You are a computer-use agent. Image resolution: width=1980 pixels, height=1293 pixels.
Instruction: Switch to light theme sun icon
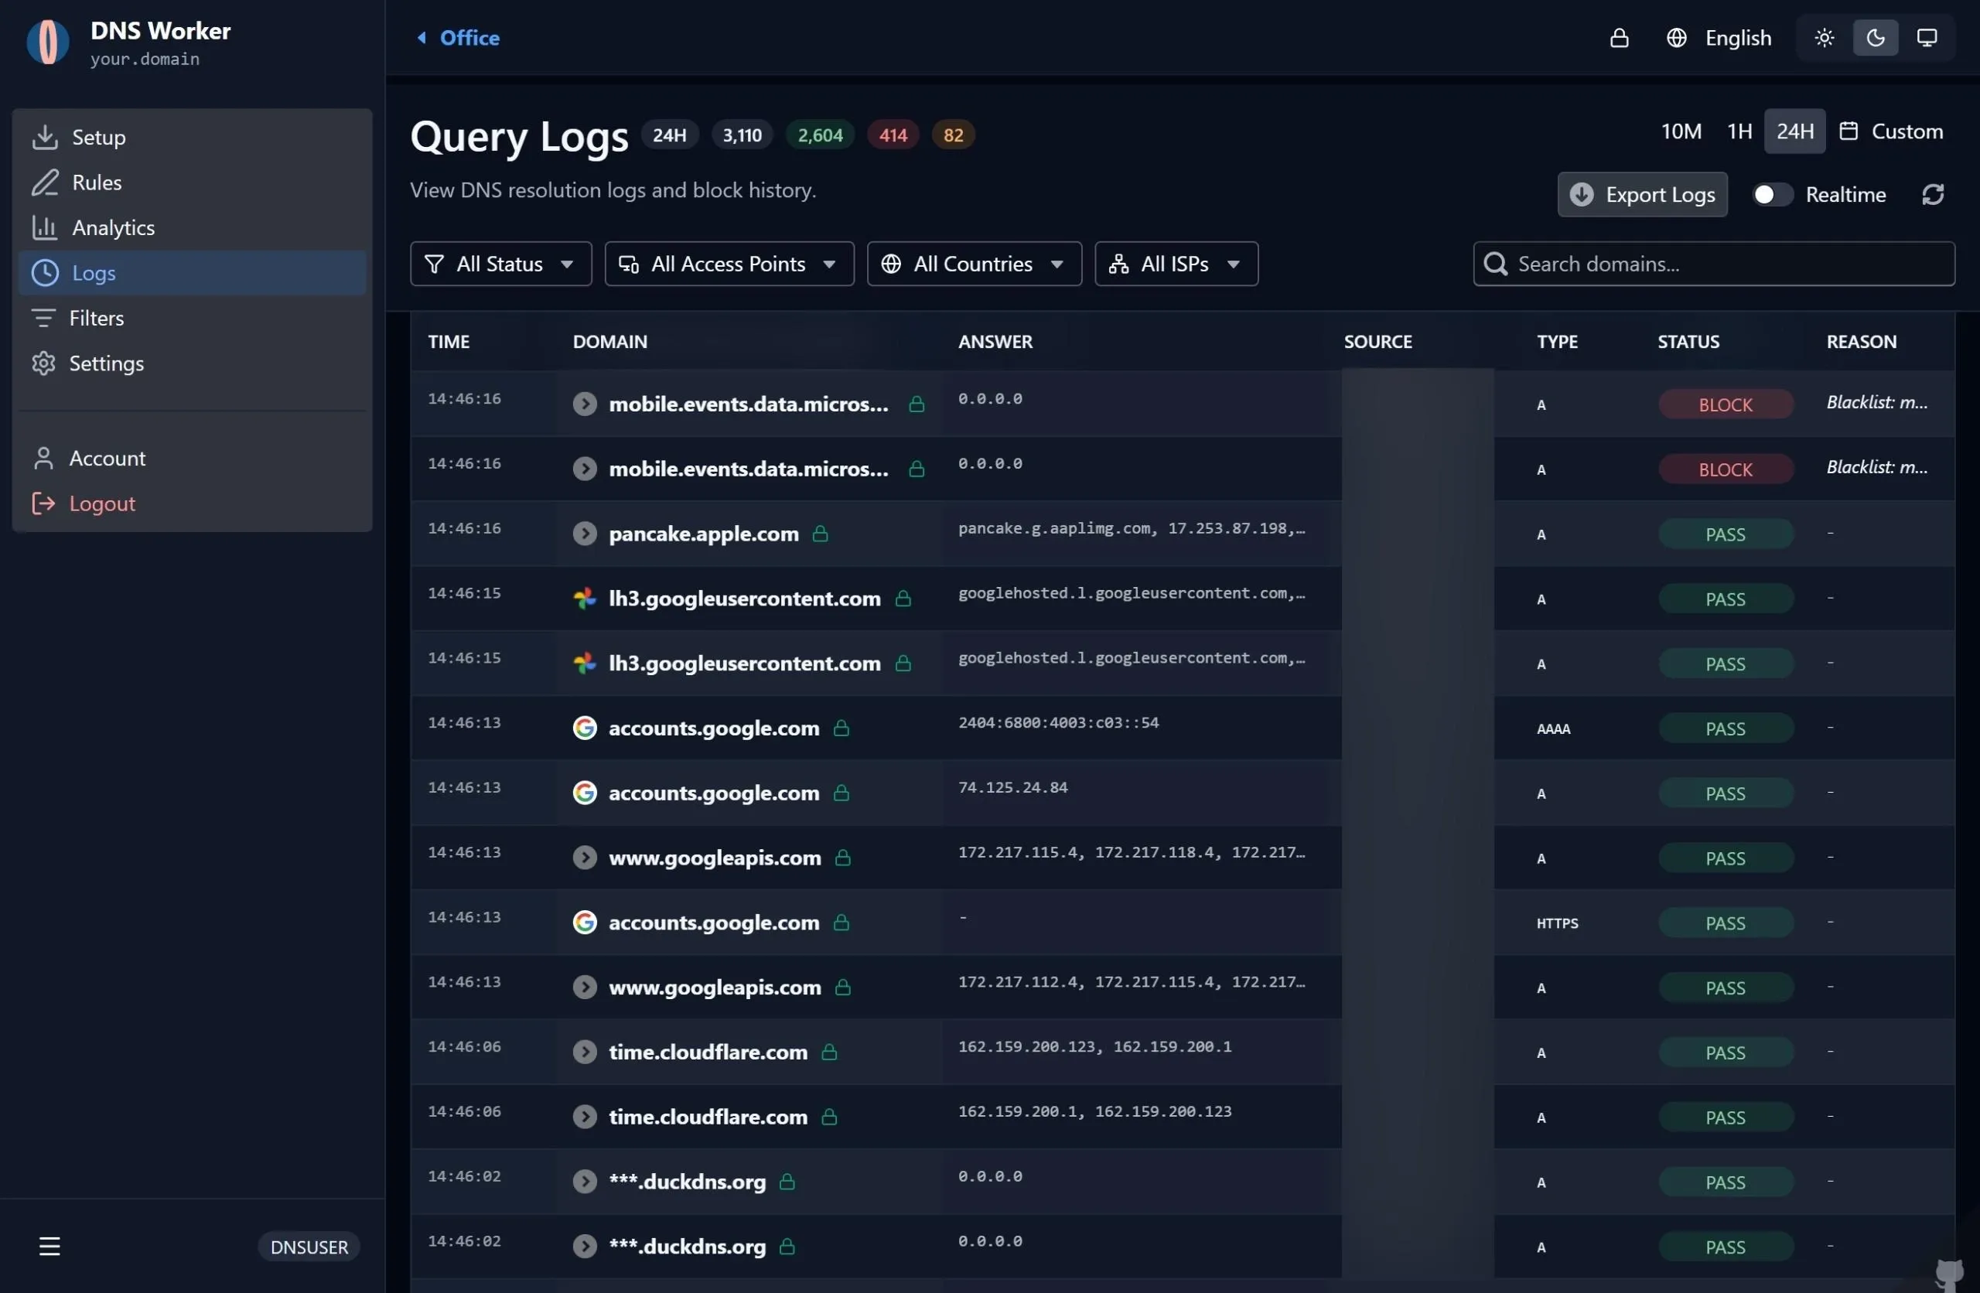1825,38
